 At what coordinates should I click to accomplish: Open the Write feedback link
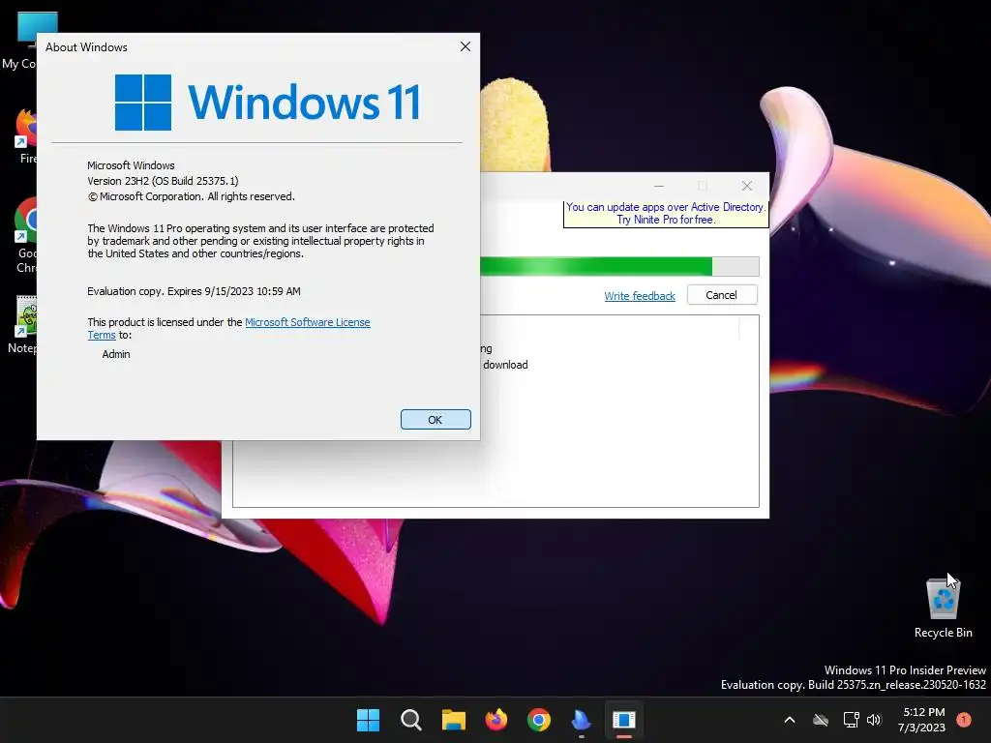tap(640, 296)
